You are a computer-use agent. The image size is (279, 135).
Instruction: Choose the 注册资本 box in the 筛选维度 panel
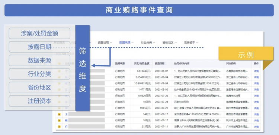tap(39, 101)
